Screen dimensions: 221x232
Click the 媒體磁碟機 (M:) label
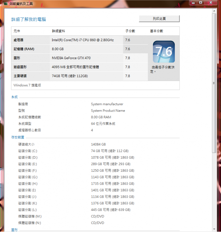pyautogui.click(x=30, y=216)
